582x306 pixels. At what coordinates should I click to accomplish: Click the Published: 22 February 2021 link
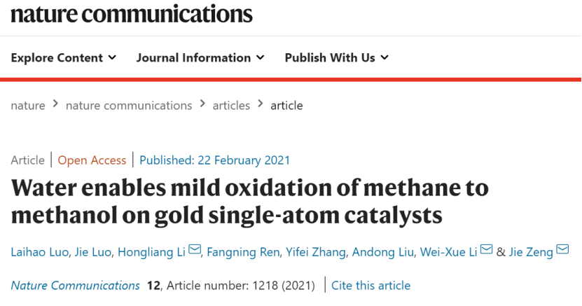(x=214, y=160)
